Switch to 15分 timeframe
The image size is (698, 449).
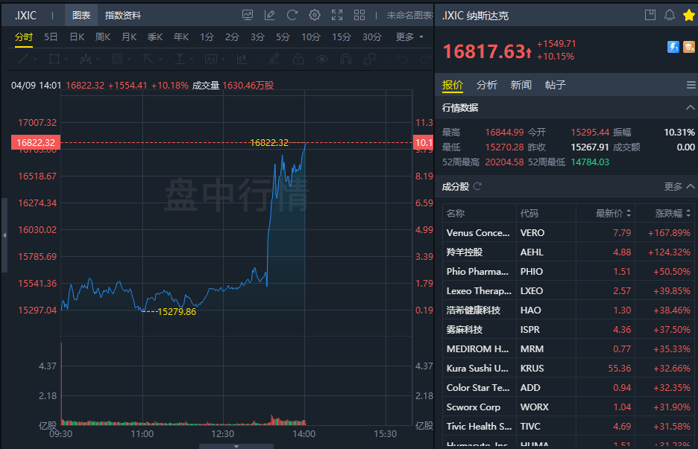(x=341, y=37)
